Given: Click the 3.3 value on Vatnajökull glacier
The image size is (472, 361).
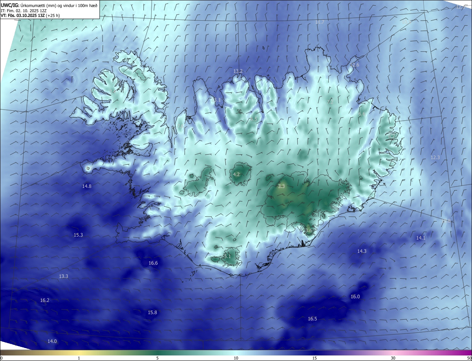Looking at the screenshot, I should tap(281, 186).
